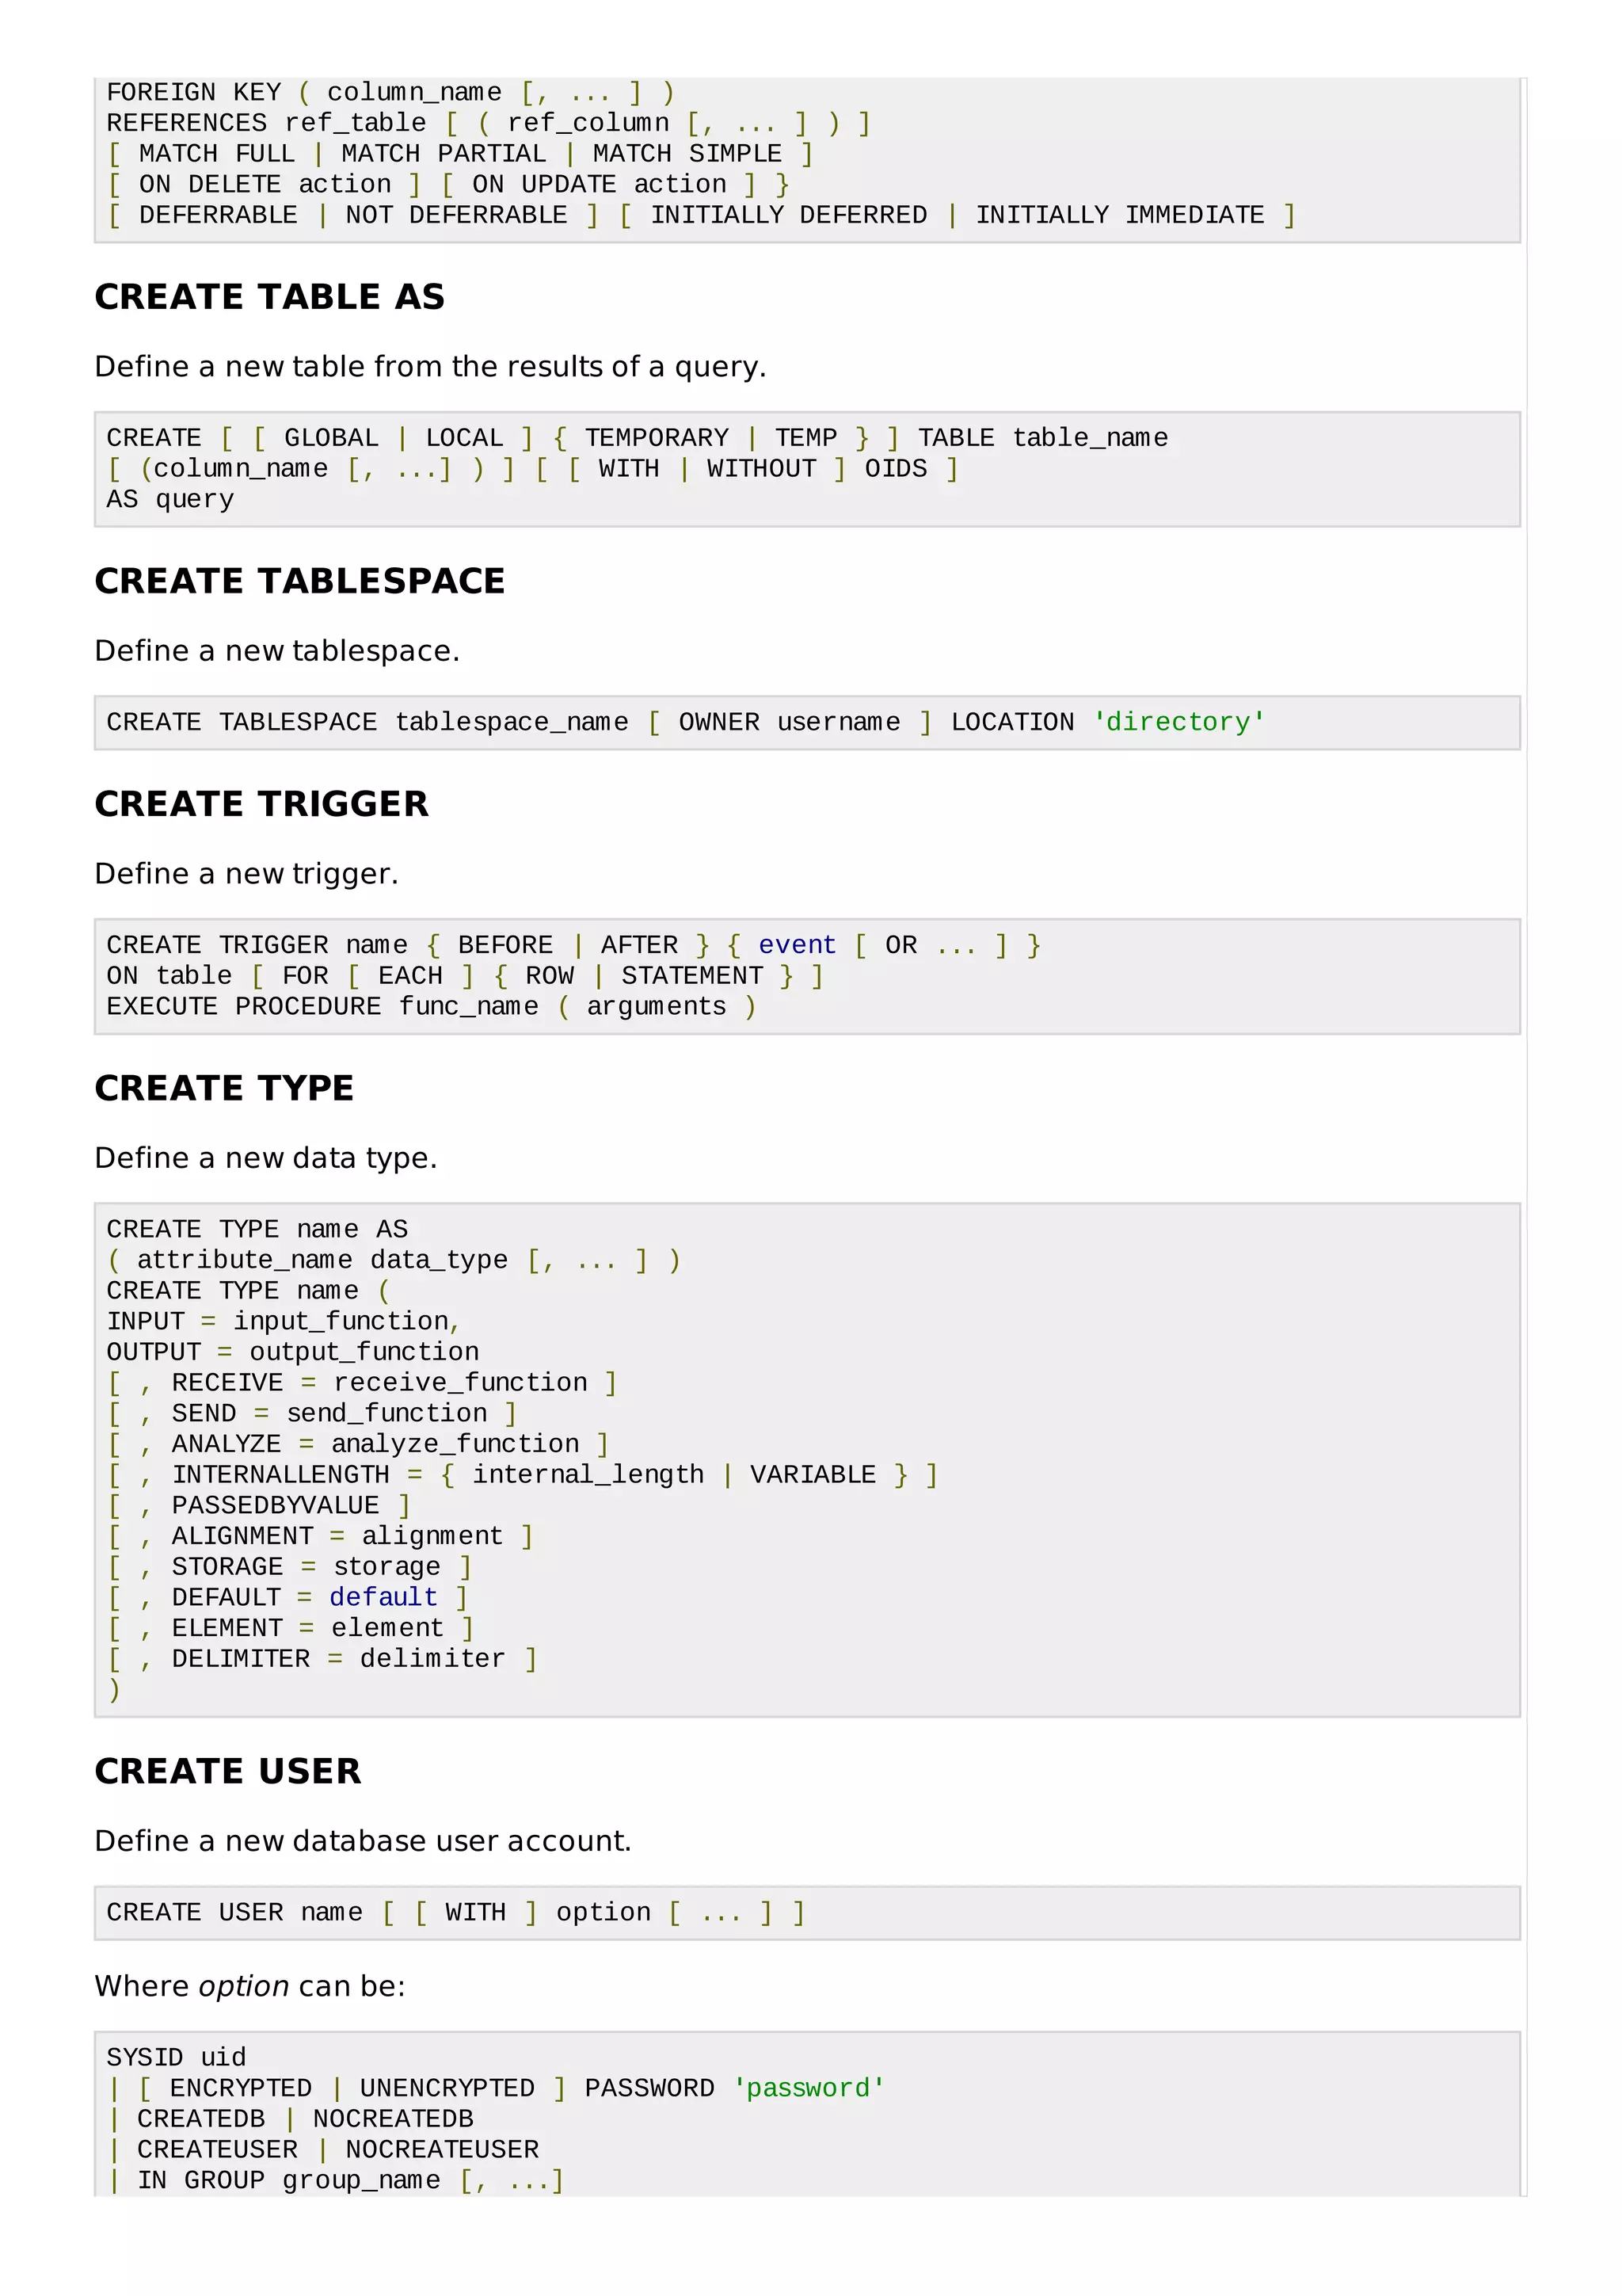Click the CREATE TABLE AS heading
The height and width of the screenshot is (2296, 1622).
[268, 297]
